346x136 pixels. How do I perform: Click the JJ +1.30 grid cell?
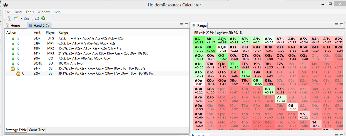tap(234, 65)
